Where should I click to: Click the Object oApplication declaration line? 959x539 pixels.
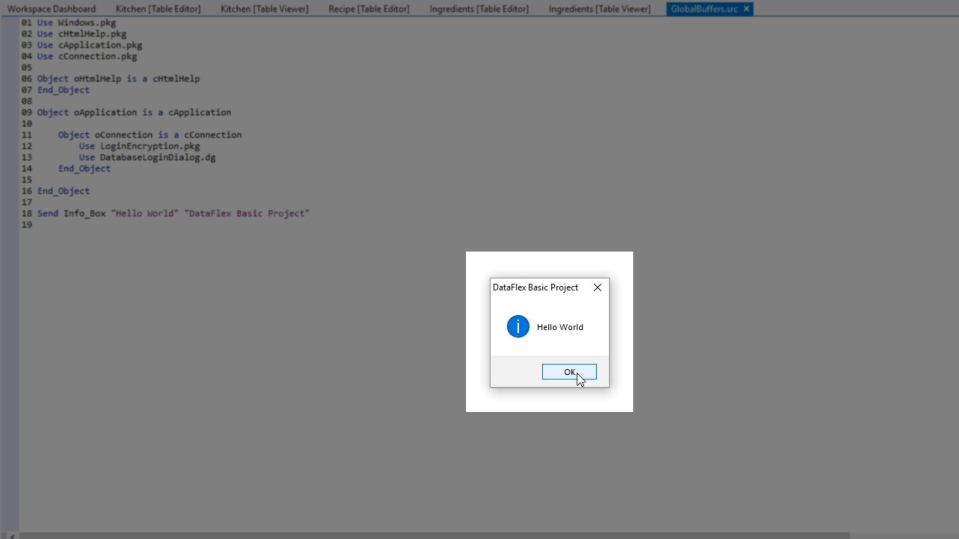(x=134, y=113)
